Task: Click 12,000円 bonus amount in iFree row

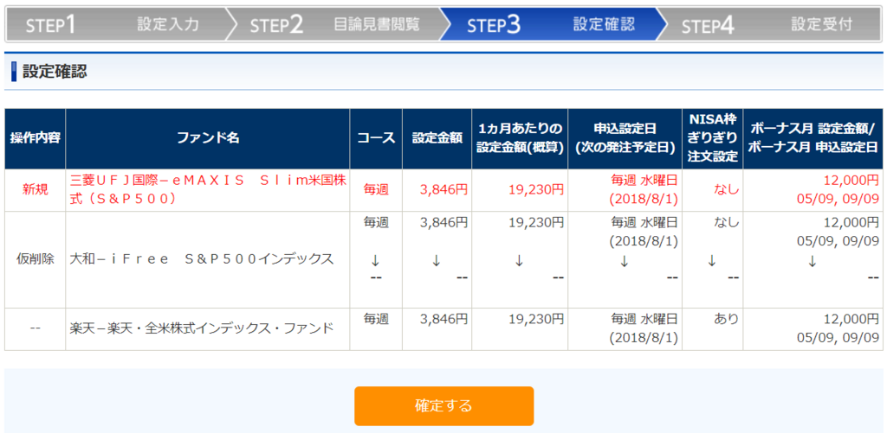Action: click(x=851, y=222)
